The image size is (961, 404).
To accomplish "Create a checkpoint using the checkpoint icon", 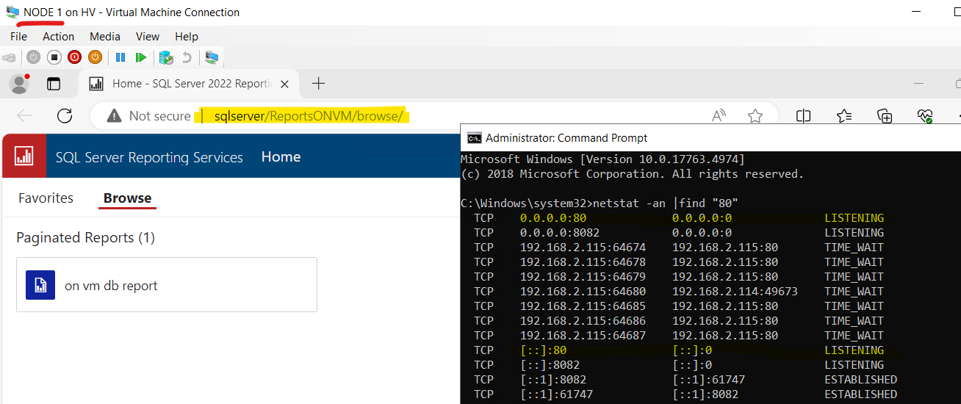I will point(166,57).
